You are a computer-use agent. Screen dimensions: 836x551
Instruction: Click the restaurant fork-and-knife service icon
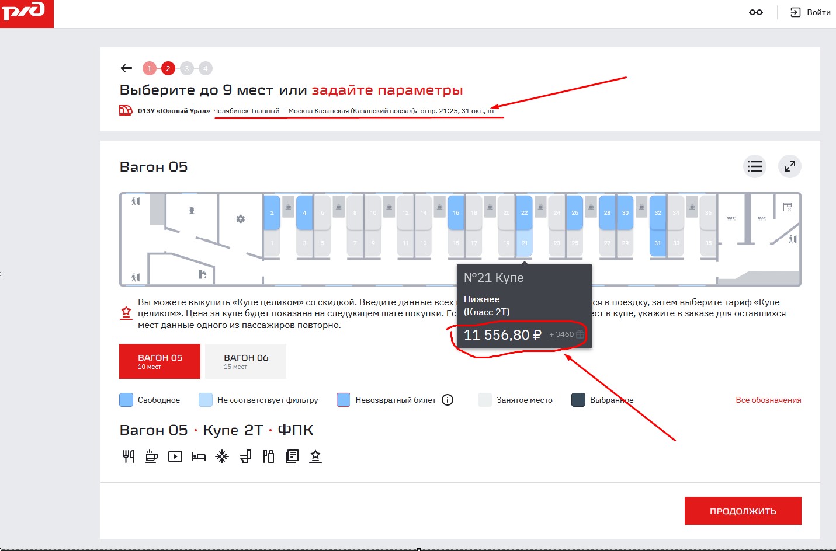(129, 456)
